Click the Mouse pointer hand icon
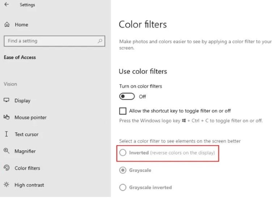The image size is (275, 198). 7,117
